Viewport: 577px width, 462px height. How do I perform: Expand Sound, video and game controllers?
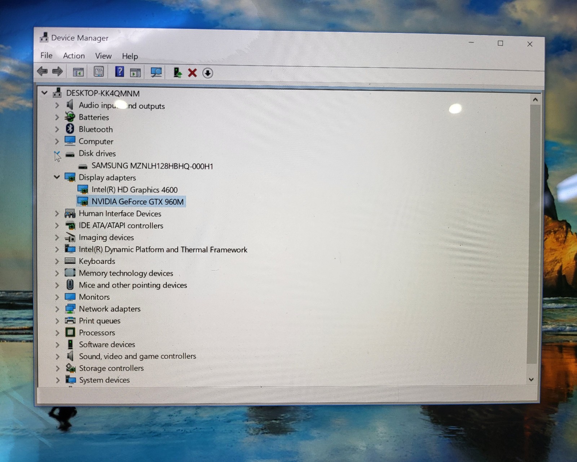(x=57, y=356)
